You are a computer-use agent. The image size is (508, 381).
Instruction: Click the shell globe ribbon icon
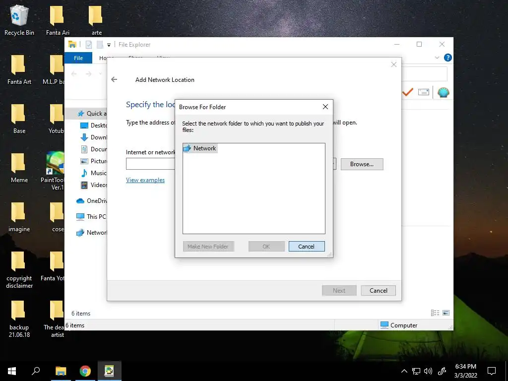(x=443, y=93)
